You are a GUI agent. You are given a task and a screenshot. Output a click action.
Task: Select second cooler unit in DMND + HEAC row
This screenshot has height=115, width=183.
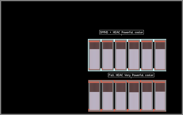pyautogui.click(x=108, y=55)
